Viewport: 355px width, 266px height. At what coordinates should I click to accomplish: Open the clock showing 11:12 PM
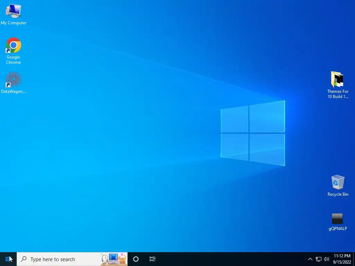click(342, 259)
